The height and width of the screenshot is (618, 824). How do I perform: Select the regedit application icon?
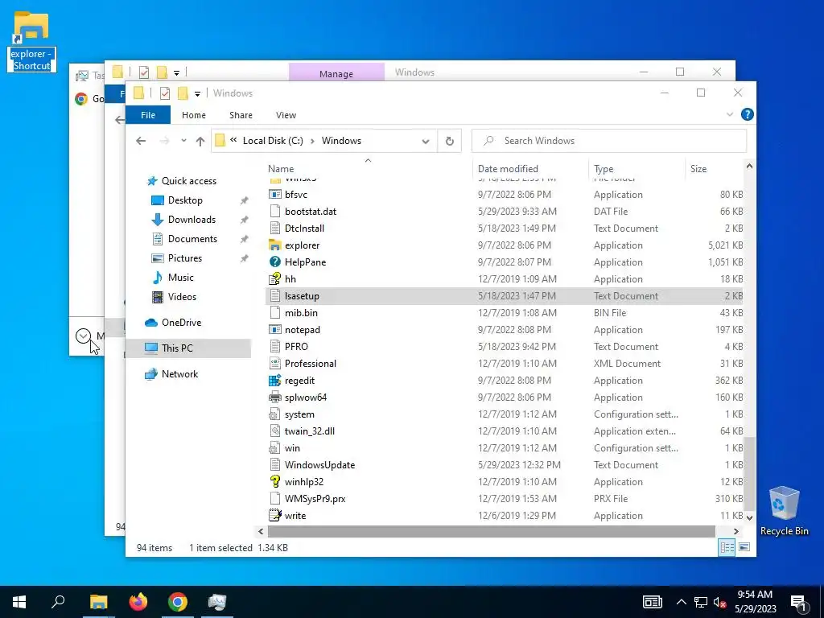pyautogui.click(x=275, y=380)
